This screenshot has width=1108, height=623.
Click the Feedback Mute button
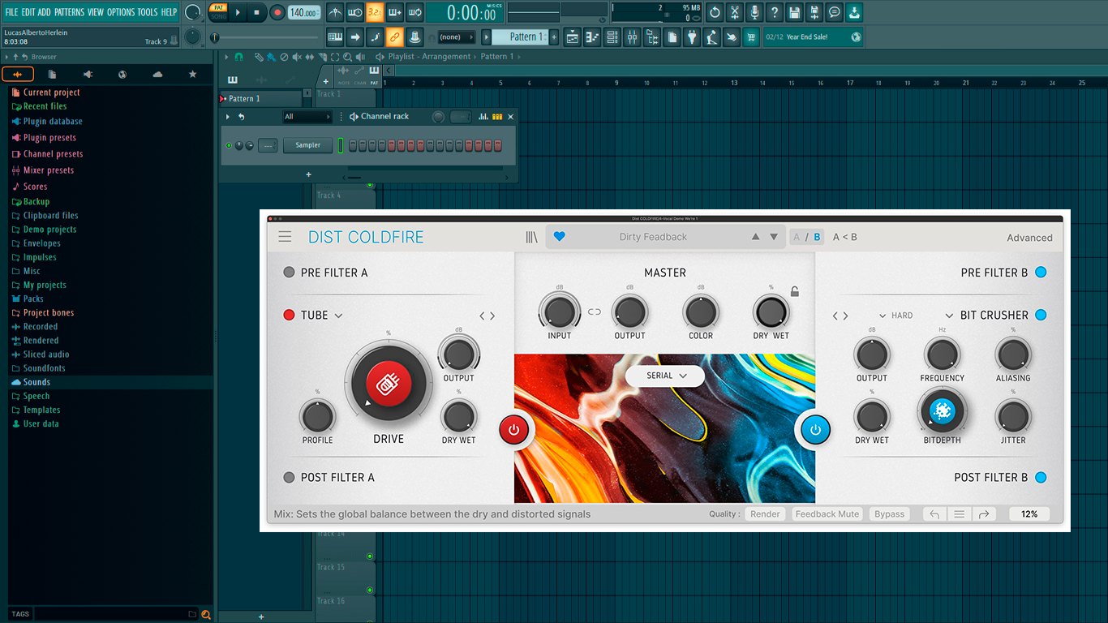tap(827, 514)
